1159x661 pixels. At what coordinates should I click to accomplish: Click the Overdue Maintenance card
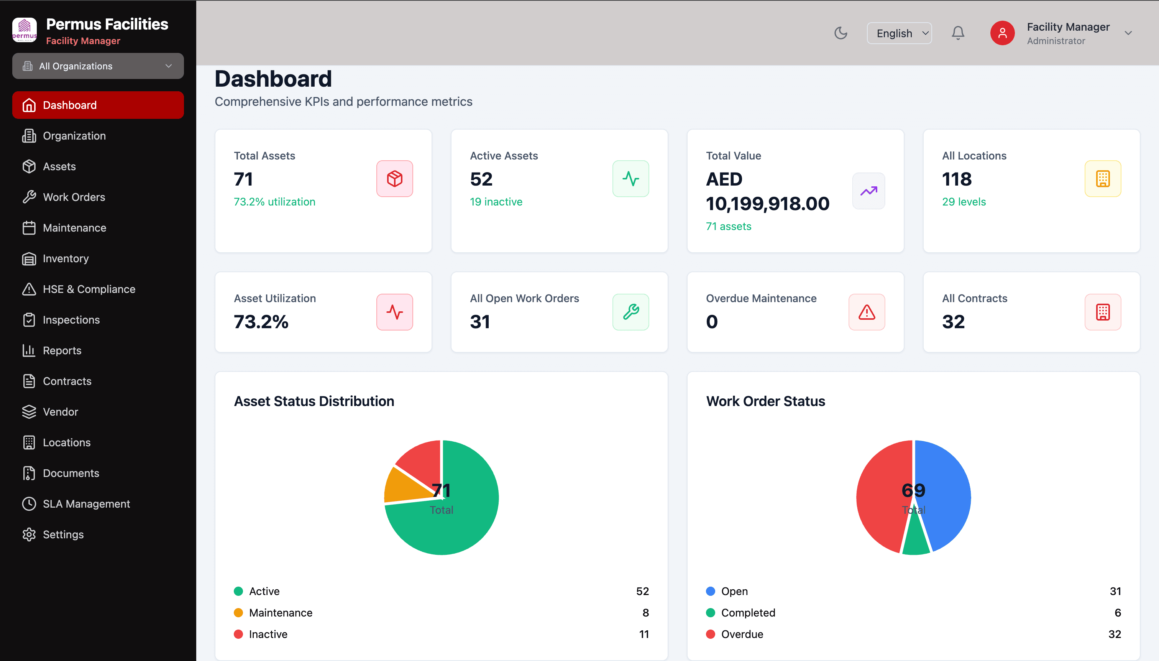[x=795, y=312]
